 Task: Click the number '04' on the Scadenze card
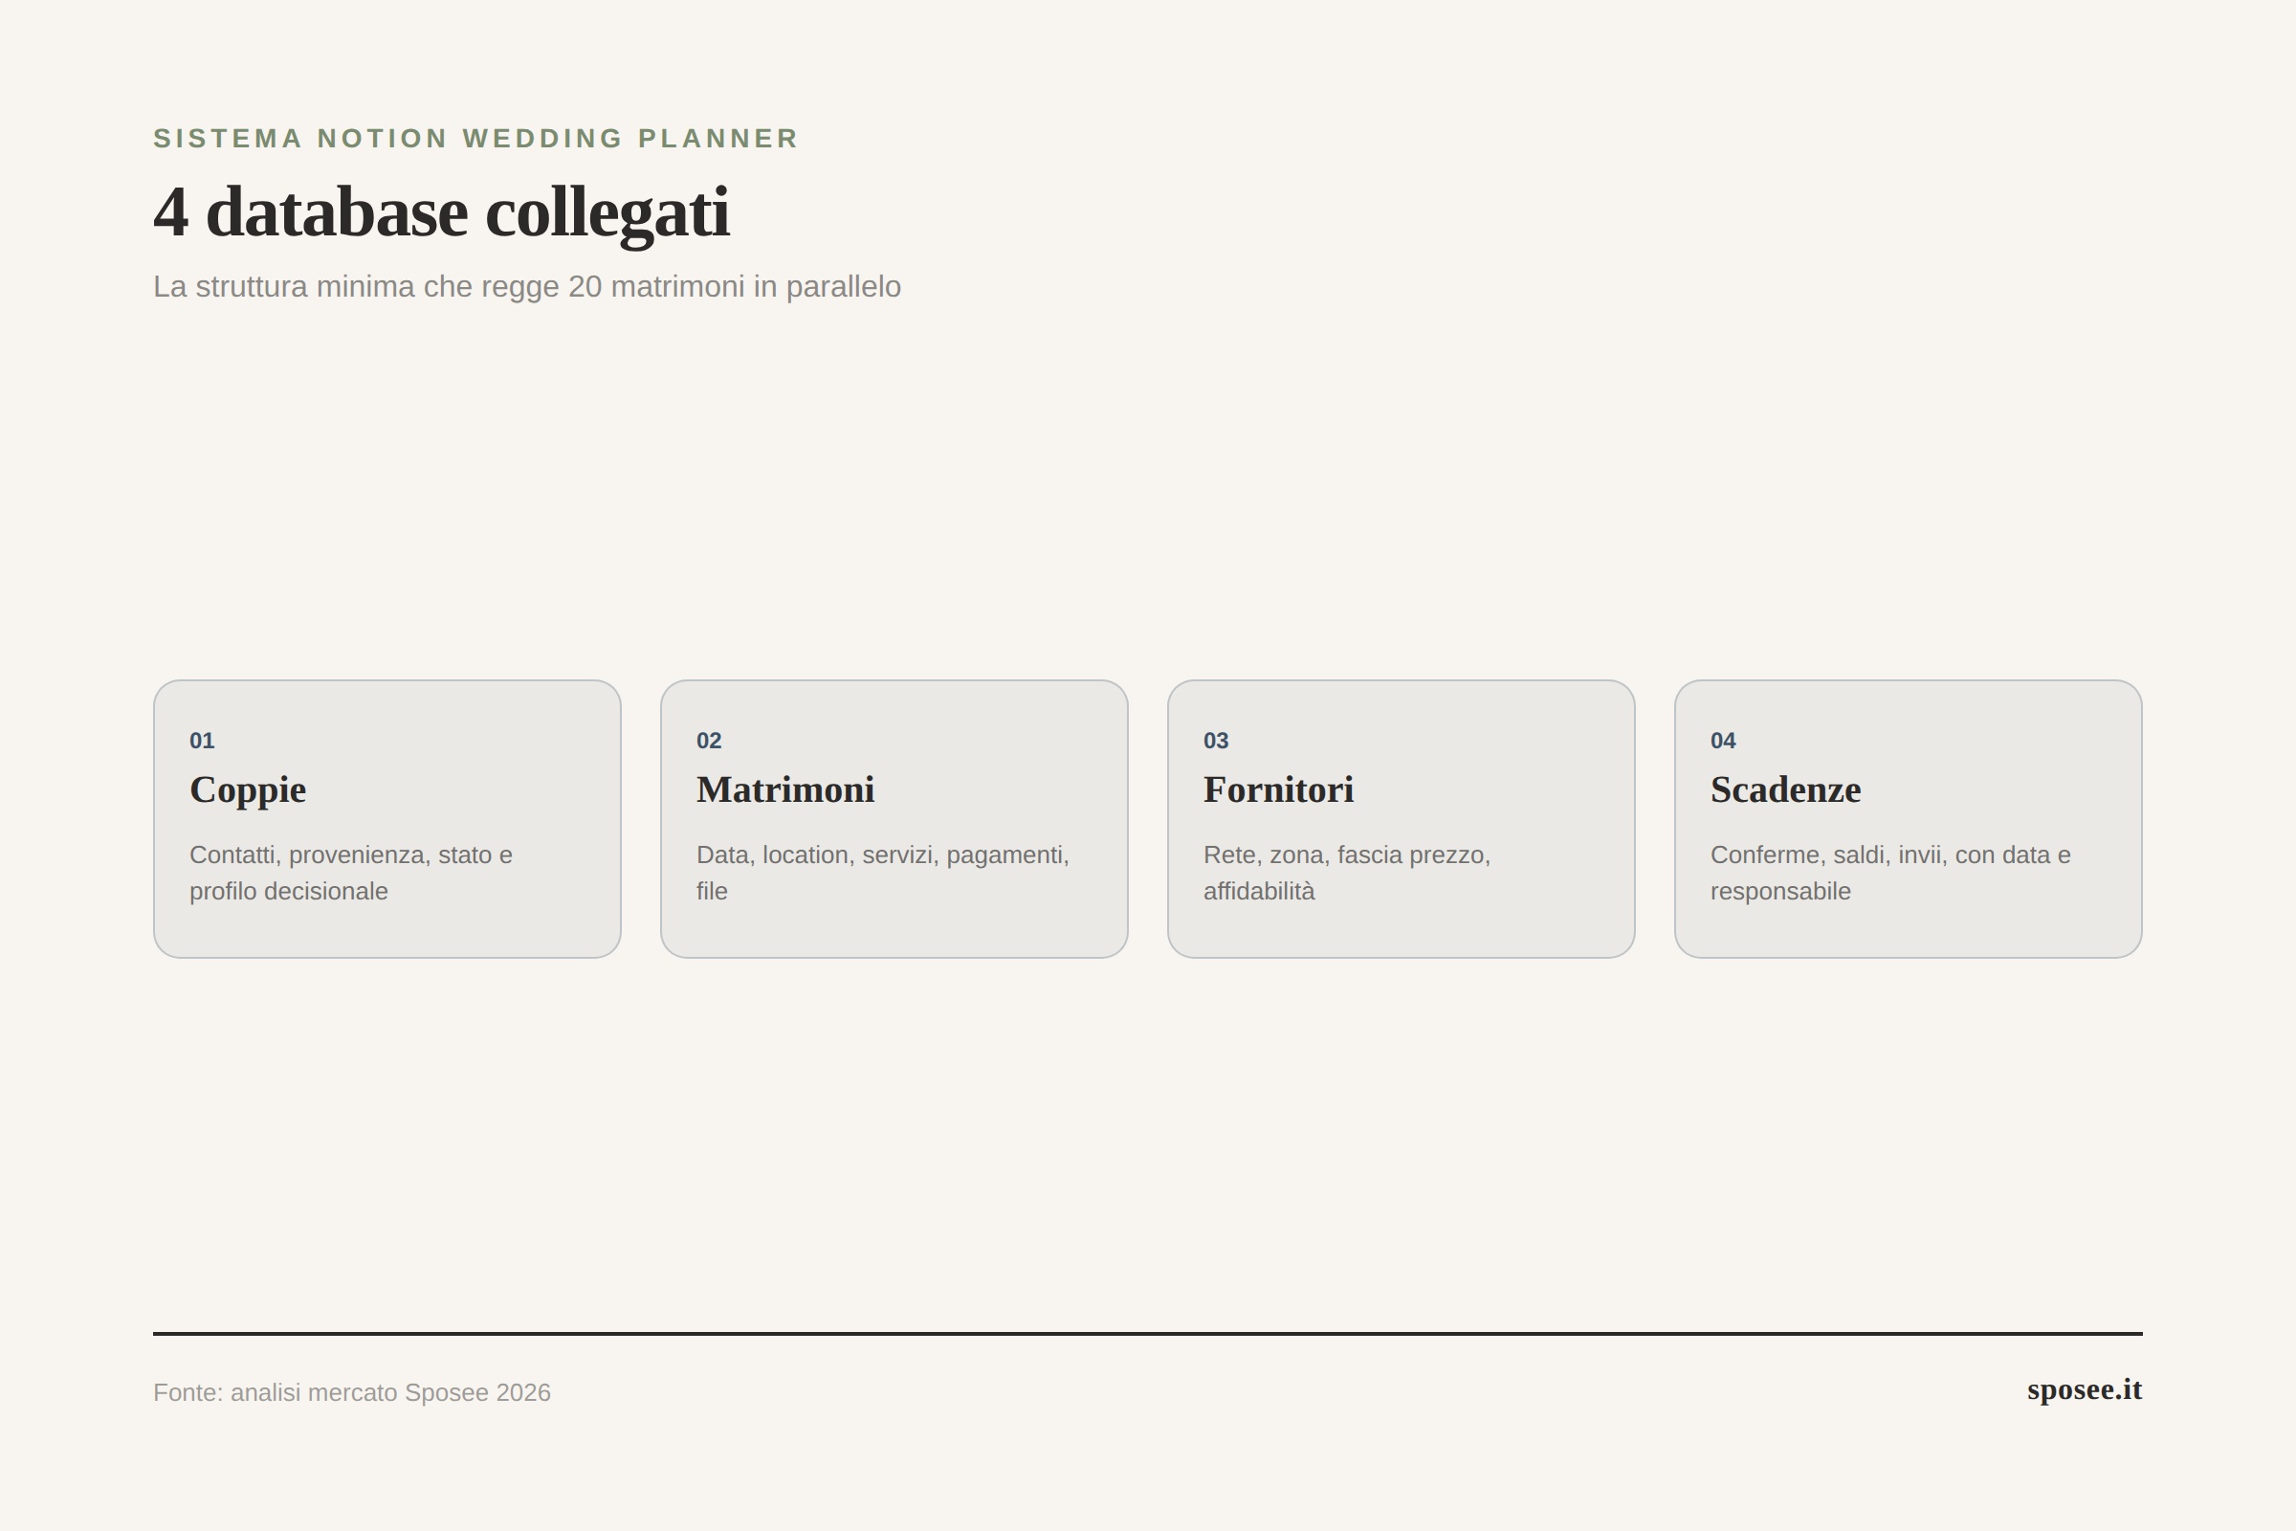1723,740
